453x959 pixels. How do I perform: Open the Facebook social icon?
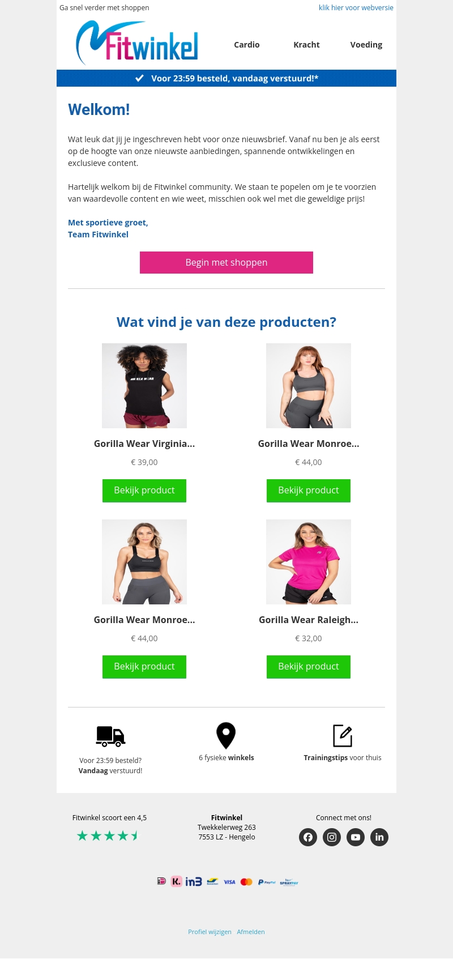[x=308, y=837]
